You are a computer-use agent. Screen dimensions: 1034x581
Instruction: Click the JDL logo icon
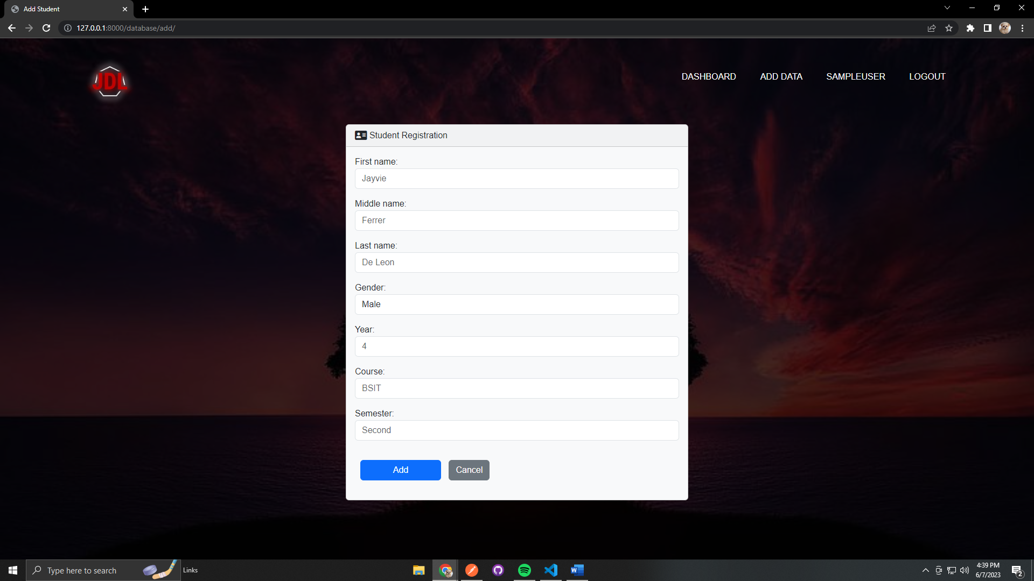[x=110, y=81]
